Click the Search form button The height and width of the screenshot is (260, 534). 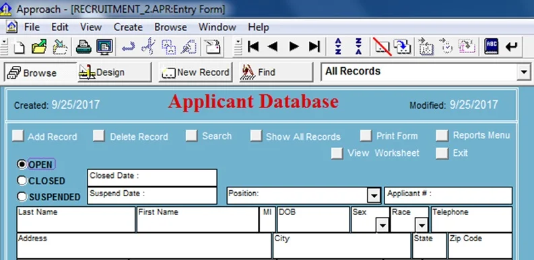[191, 136]
